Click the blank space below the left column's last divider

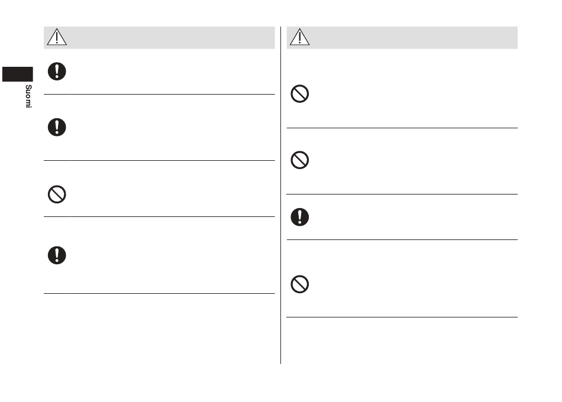[159, 329]
